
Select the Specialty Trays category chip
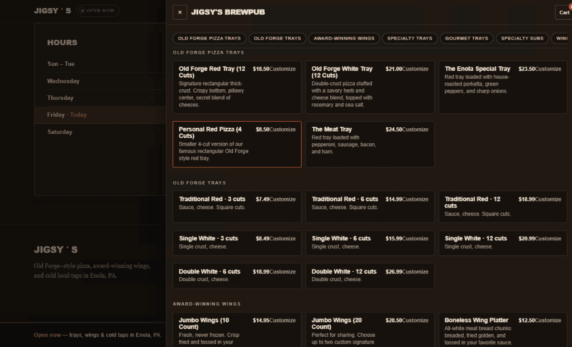tap(409, 38)
